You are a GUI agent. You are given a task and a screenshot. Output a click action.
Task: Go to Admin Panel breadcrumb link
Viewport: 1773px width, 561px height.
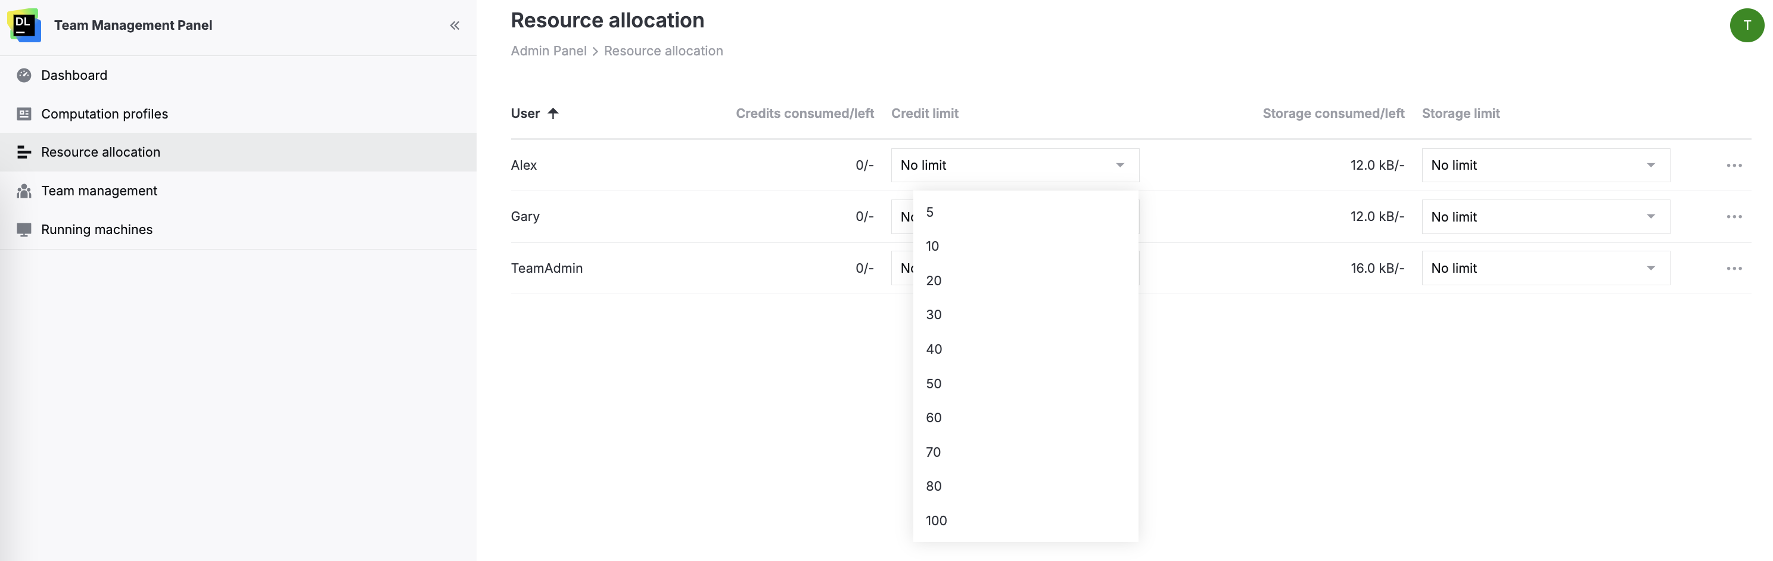(x=548, y=51)
